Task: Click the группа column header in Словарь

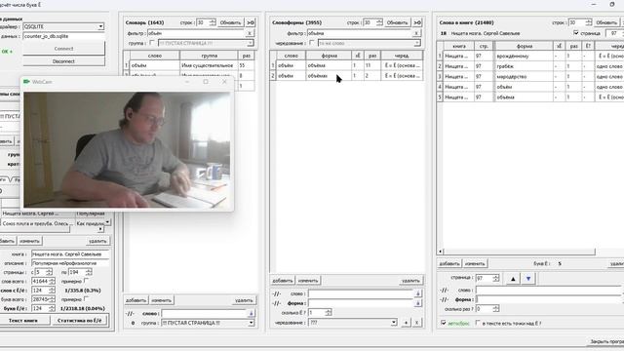Action: 209,56
